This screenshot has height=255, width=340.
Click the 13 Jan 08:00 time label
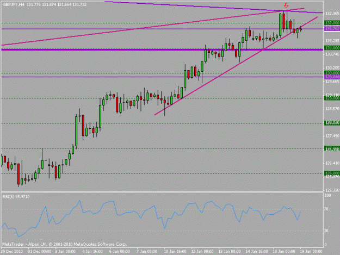(x=230, y=252)
